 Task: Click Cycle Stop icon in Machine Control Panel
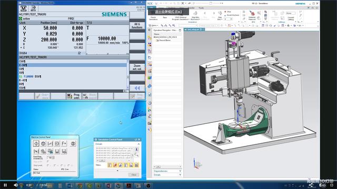43,143
